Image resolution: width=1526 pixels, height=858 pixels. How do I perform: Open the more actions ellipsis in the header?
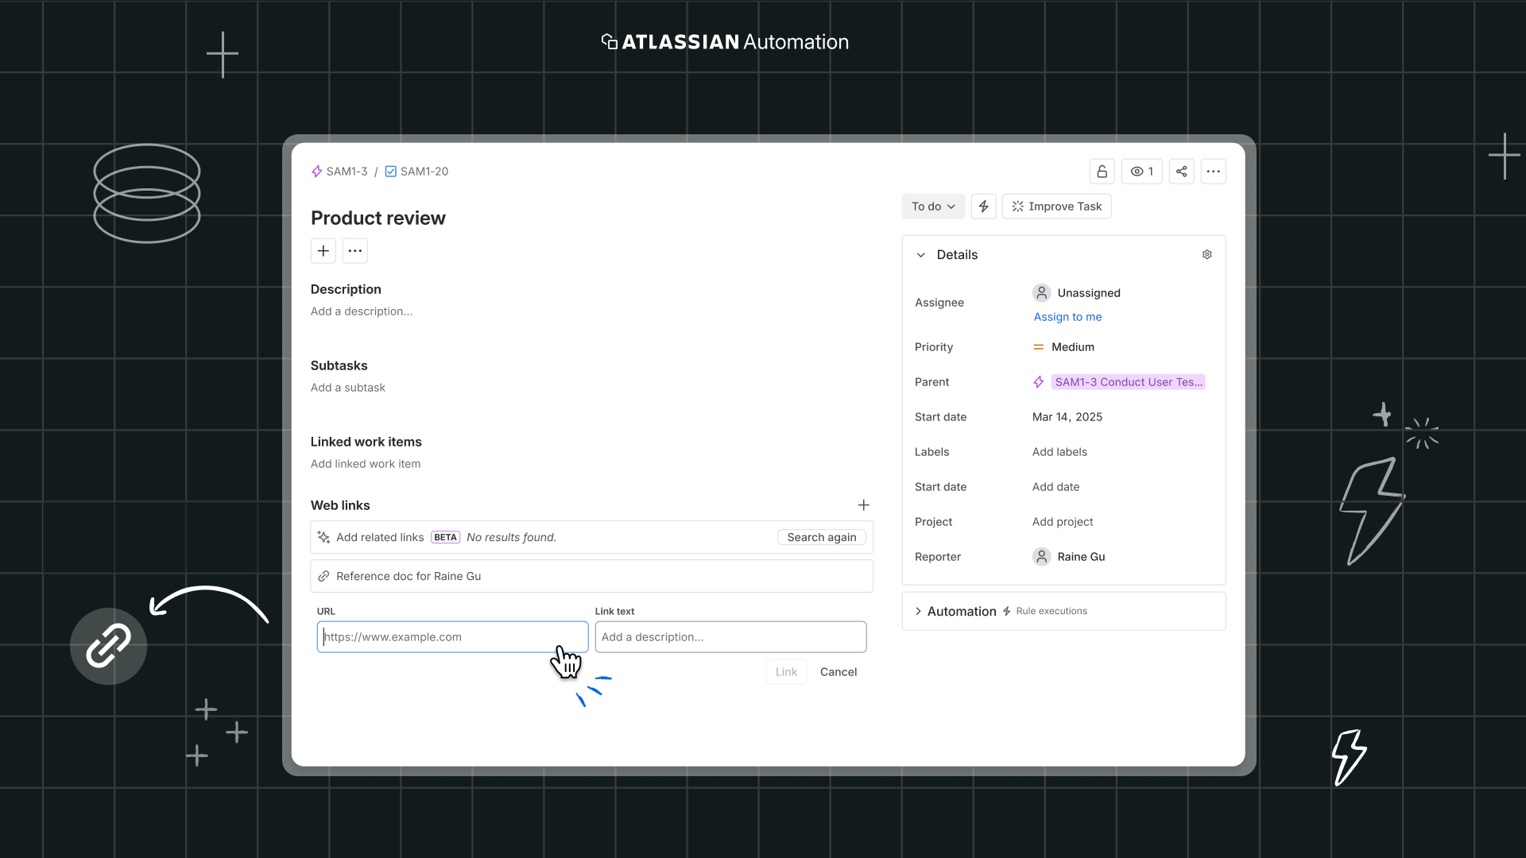coord(1213,171)
